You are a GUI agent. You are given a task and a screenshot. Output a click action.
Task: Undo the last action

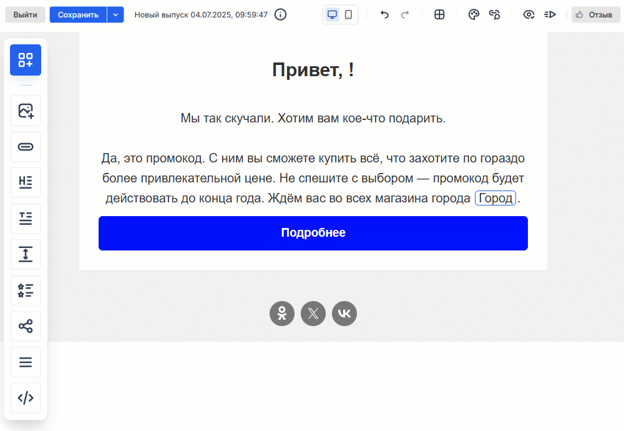384,14
